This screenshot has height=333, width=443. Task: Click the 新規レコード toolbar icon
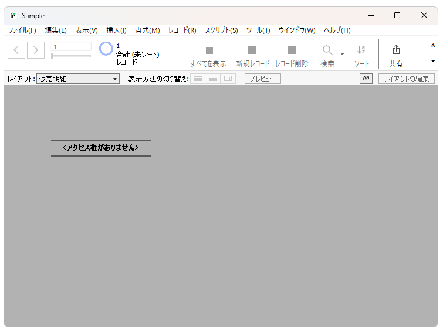pos(252,50)
